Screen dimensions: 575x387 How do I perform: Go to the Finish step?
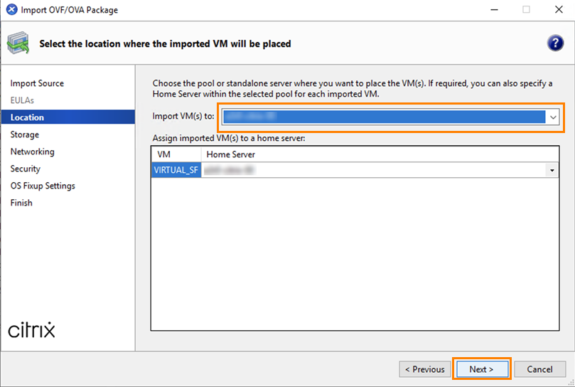(x=21, y=203)
